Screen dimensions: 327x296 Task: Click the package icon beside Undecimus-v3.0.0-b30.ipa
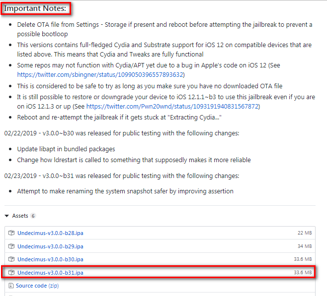(x=11, y=259)
